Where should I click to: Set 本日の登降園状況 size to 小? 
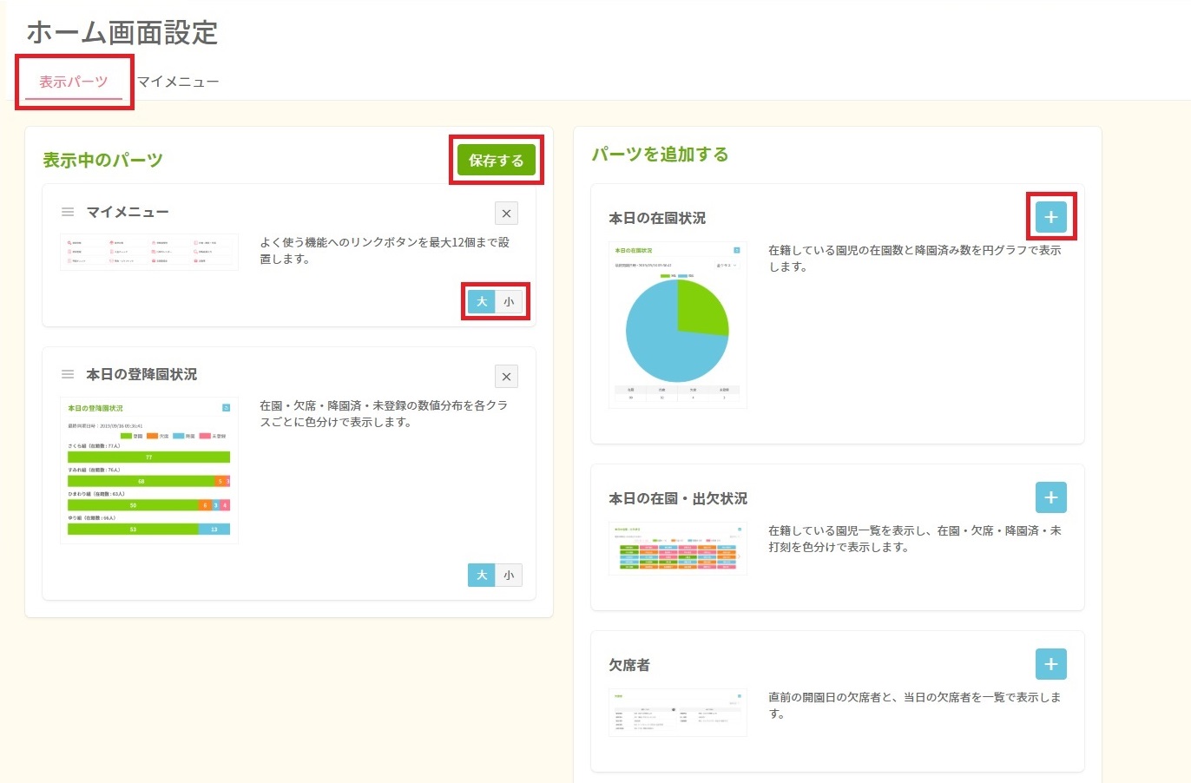click(509, 575)
